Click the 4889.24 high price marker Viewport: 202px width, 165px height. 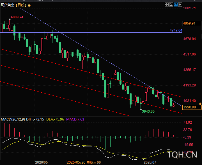tap(17, 17)
